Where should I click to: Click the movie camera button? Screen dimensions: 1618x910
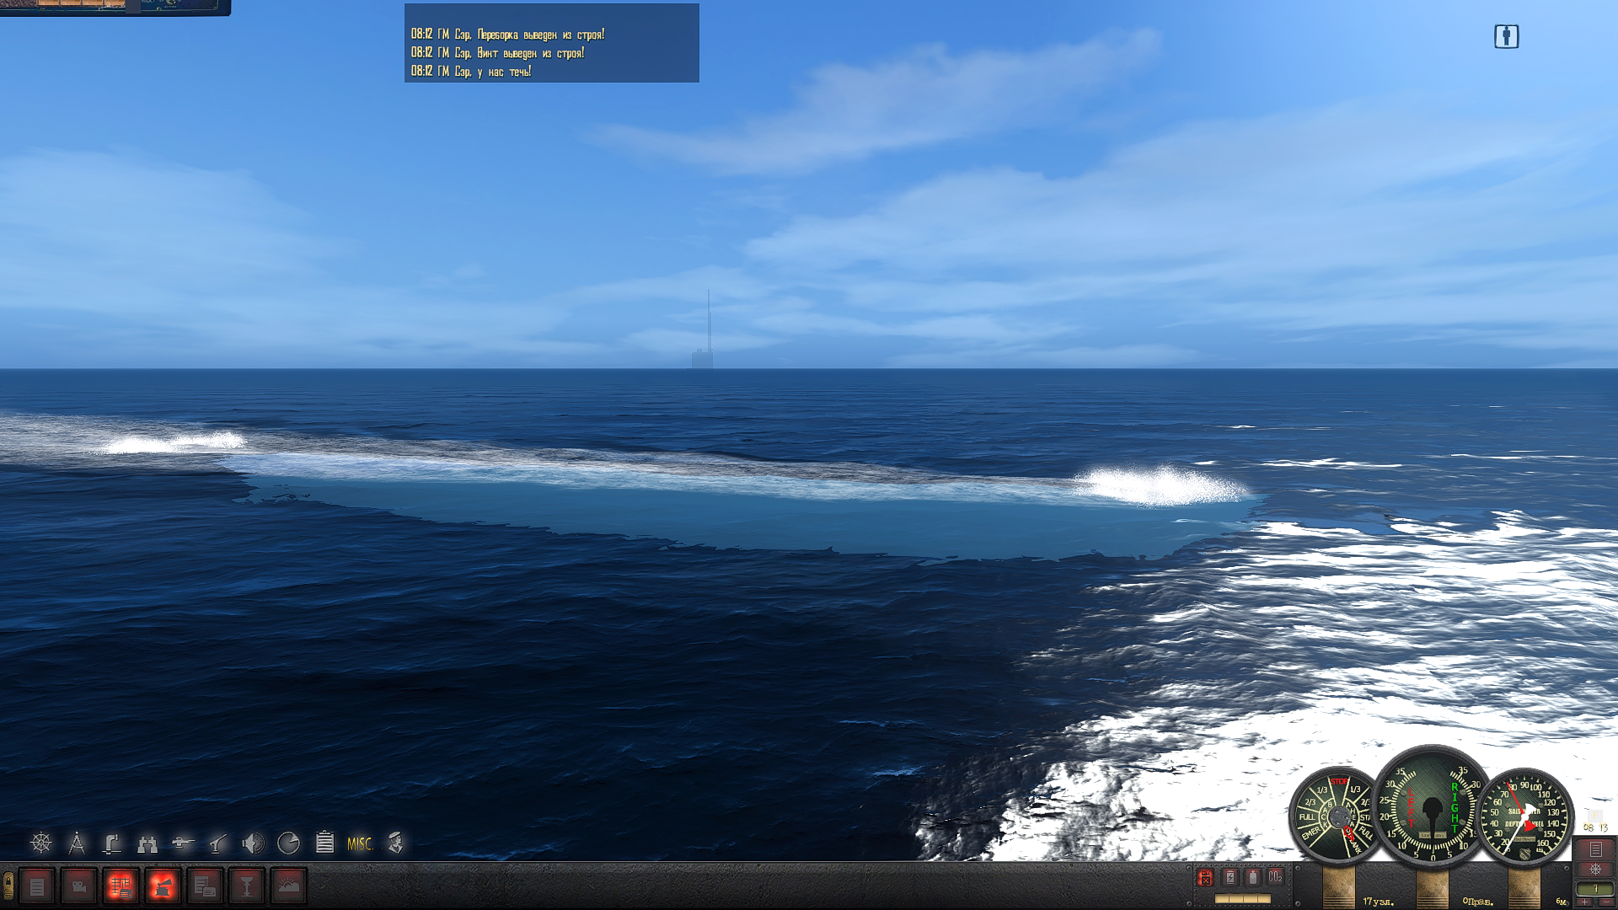78,886
